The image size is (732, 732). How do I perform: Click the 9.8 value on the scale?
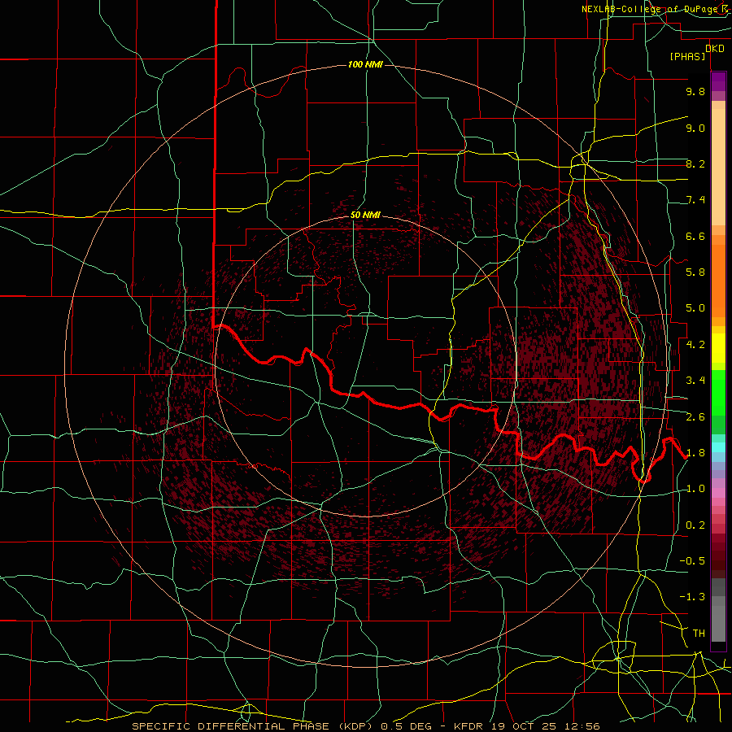[695, 91]
